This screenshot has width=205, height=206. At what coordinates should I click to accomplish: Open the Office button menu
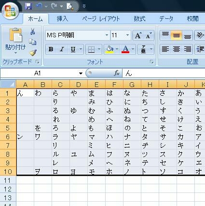pyautogui.click(x=10, y=11)
